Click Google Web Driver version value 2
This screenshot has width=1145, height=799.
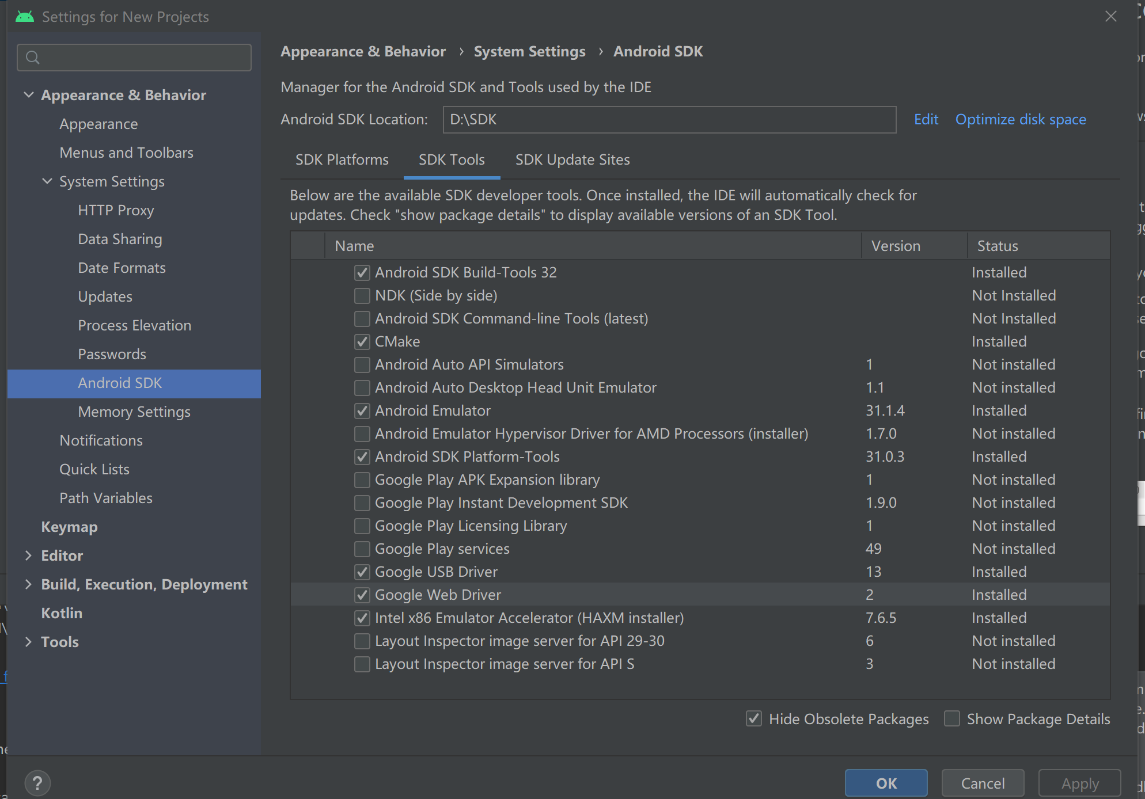click(870, 595)
